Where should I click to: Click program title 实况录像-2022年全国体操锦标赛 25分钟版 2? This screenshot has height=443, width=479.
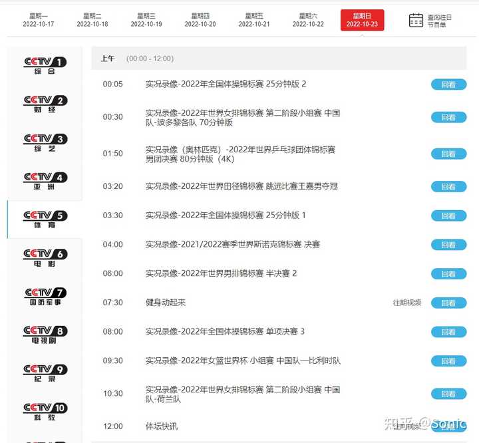[226, 84]
